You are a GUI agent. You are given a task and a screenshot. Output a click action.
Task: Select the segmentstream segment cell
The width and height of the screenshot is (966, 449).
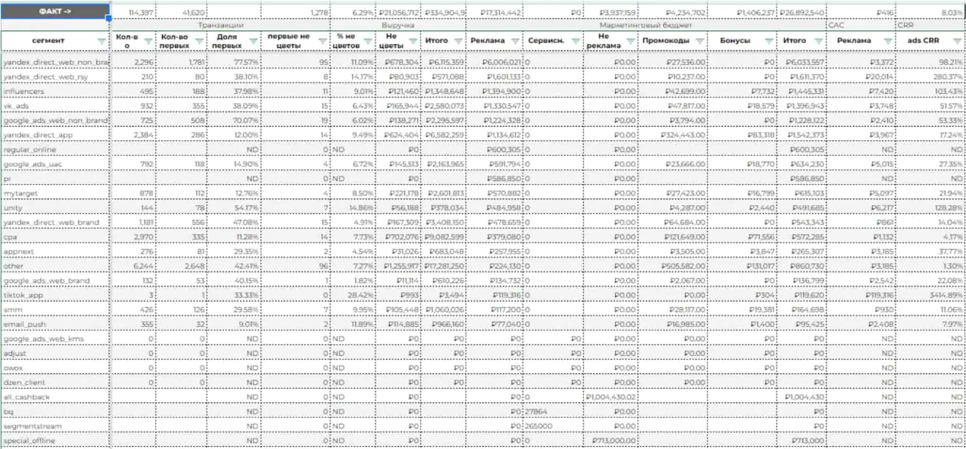point(56,426)
